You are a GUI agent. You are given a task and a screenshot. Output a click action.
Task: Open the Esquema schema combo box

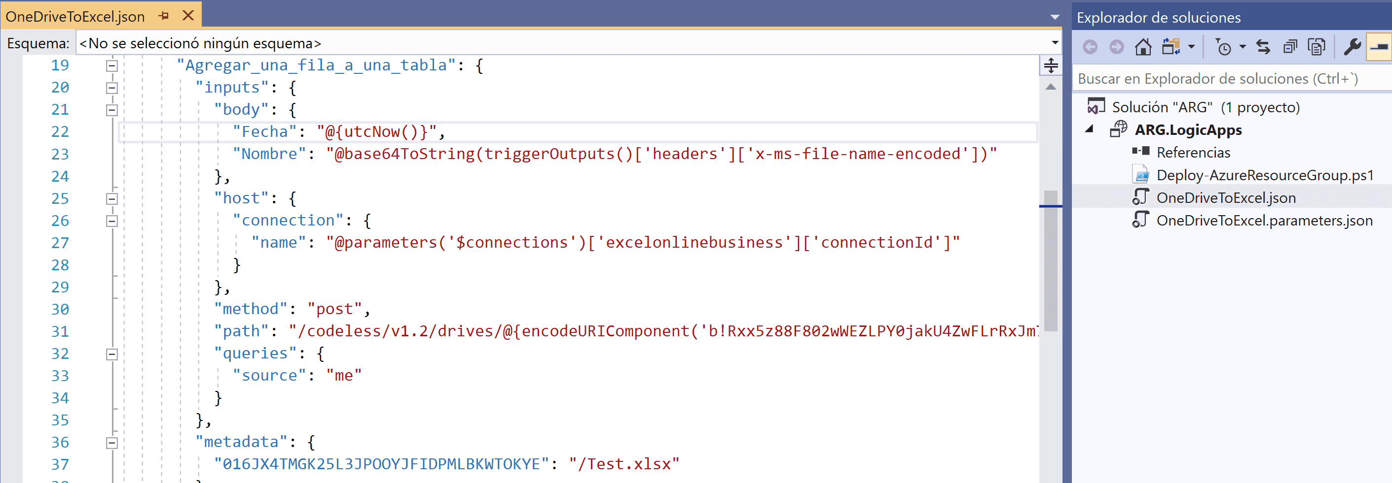(x=568, y=43)
